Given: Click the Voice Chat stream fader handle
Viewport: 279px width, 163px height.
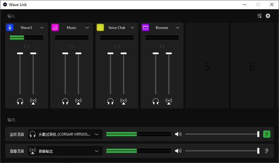Looking at the screenshot, I should click(123, 53).
